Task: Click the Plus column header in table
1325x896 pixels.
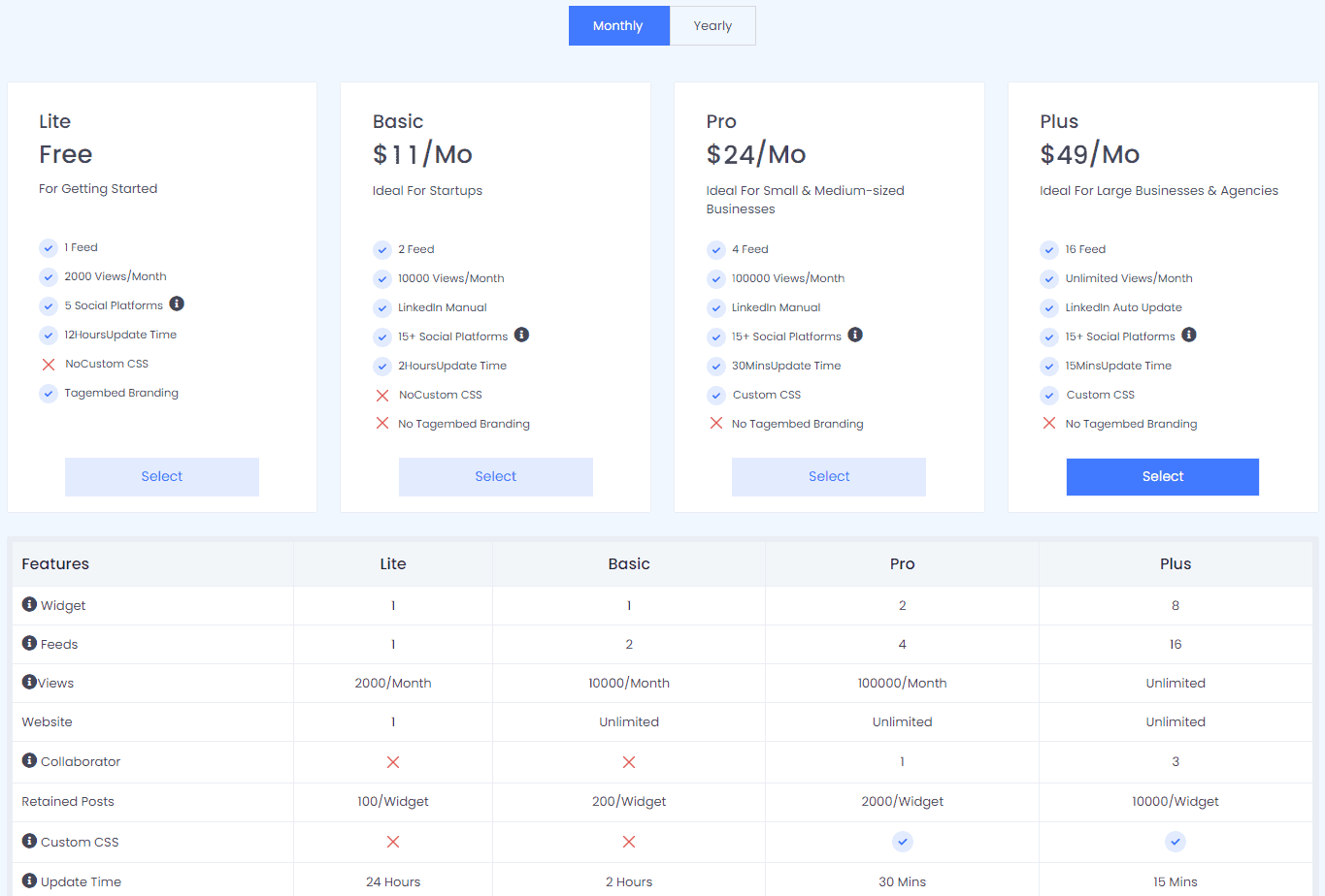Action: [1176, 564]
